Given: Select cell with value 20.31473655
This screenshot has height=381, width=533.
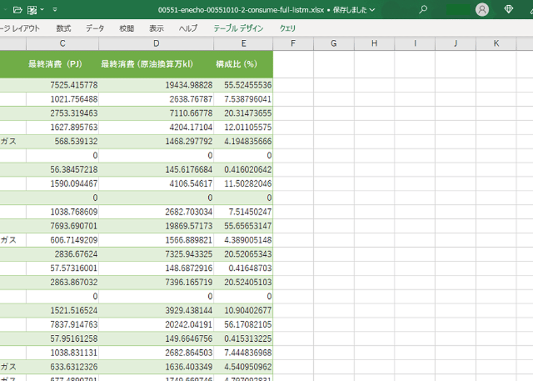Looking at the screenshot, I should pos(243,113).
